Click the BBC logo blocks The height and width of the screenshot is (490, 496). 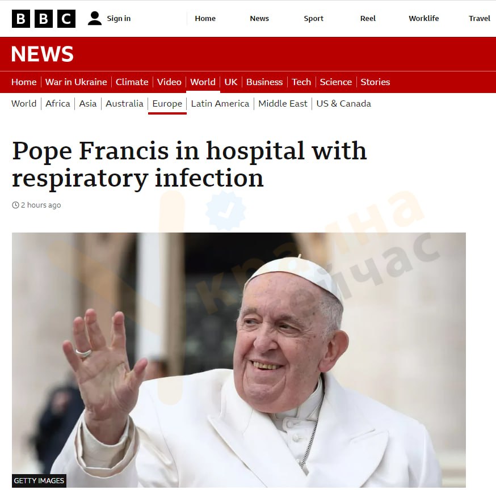coord(44,19)
